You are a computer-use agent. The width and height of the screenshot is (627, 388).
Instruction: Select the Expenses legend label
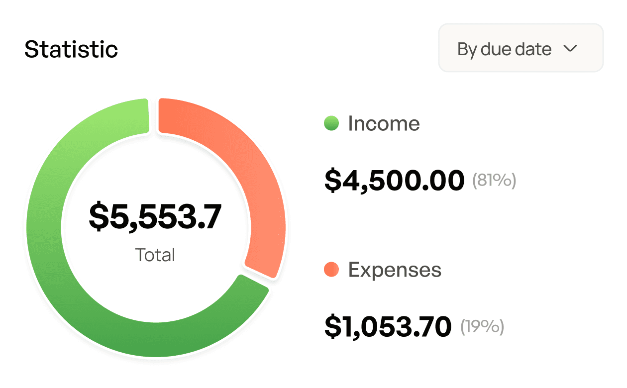click(395, 270)
